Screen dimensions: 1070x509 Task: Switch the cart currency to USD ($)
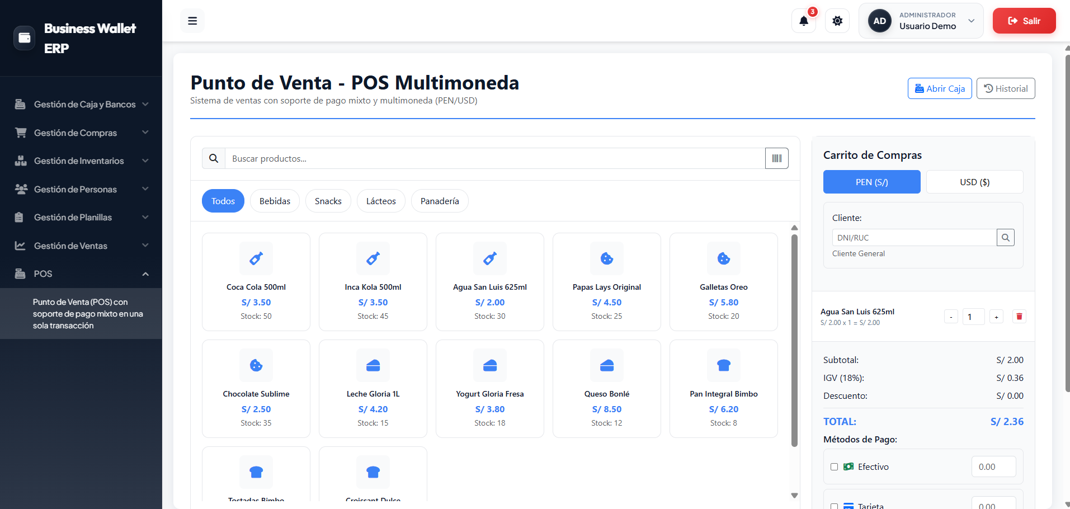974,182
